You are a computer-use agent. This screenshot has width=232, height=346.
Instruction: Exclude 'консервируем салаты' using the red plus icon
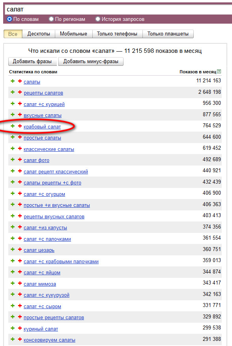coord(20,339)
